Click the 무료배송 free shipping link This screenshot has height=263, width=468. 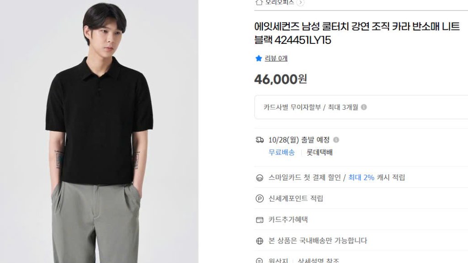tap(282, 152)
